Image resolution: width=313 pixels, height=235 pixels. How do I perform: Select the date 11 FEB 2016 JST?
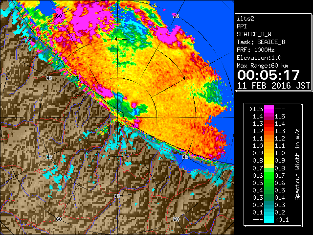(x=273, y=86)
